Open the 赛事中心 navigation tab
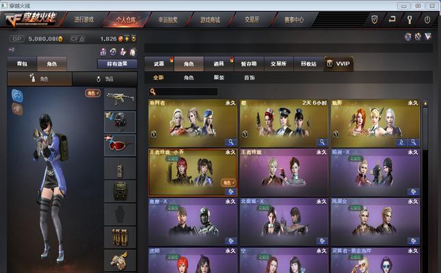Screen dimensions: 441x273 [293, 20]
